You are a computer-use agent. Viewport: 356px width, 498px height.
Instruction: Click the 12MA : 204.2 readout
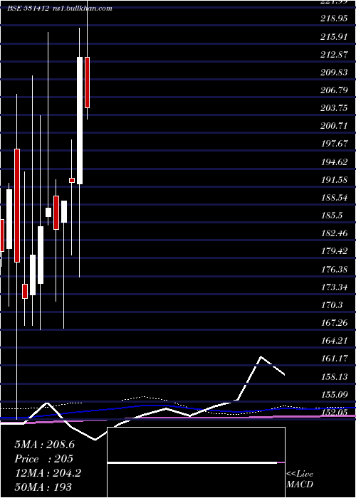coord(48,473)
